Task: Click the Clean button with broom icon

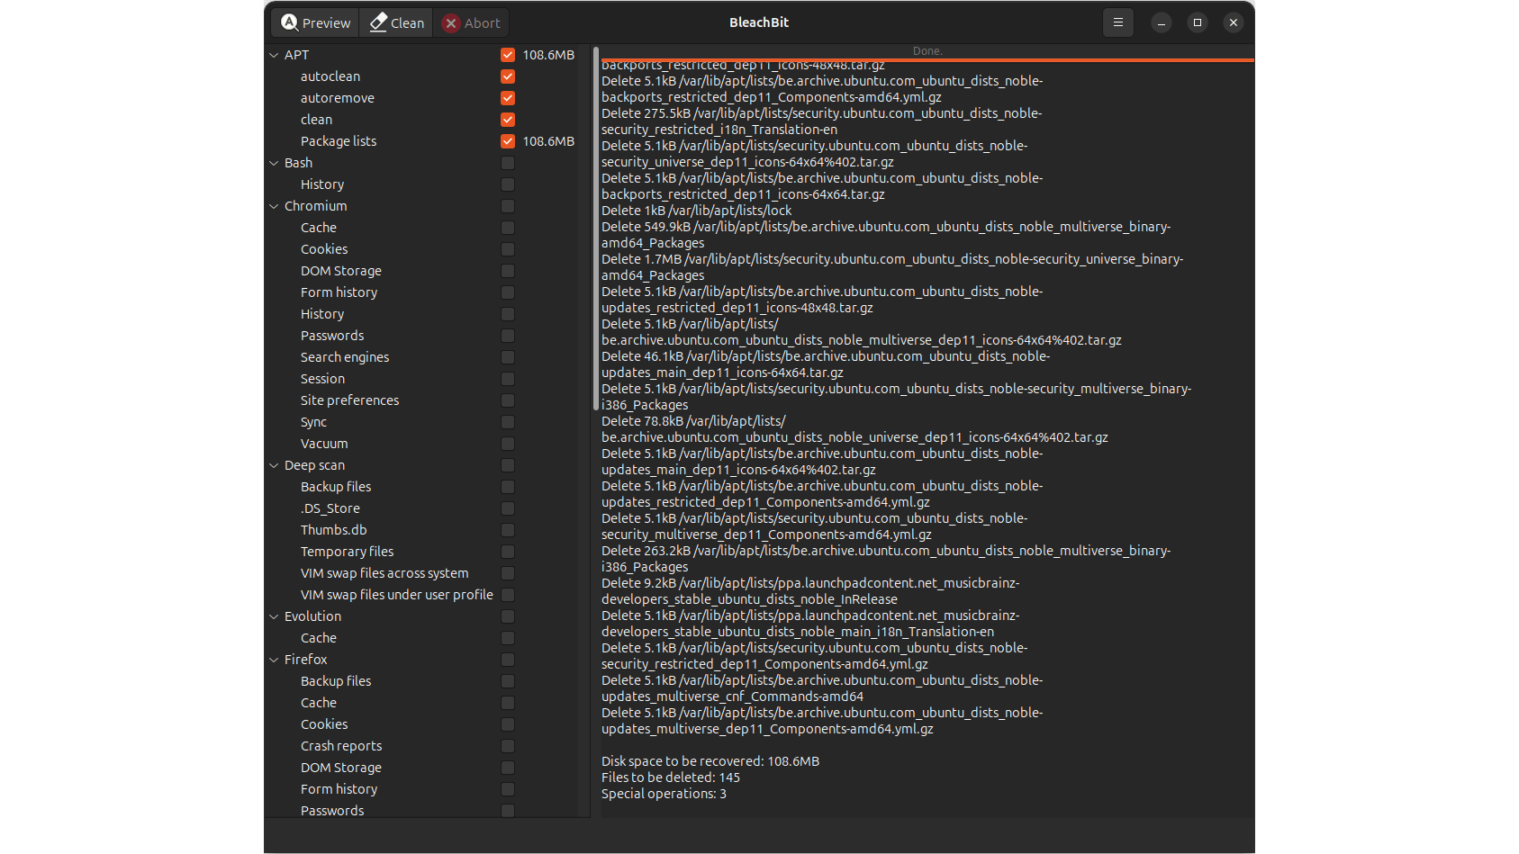Action: click(x=396, y=22)
